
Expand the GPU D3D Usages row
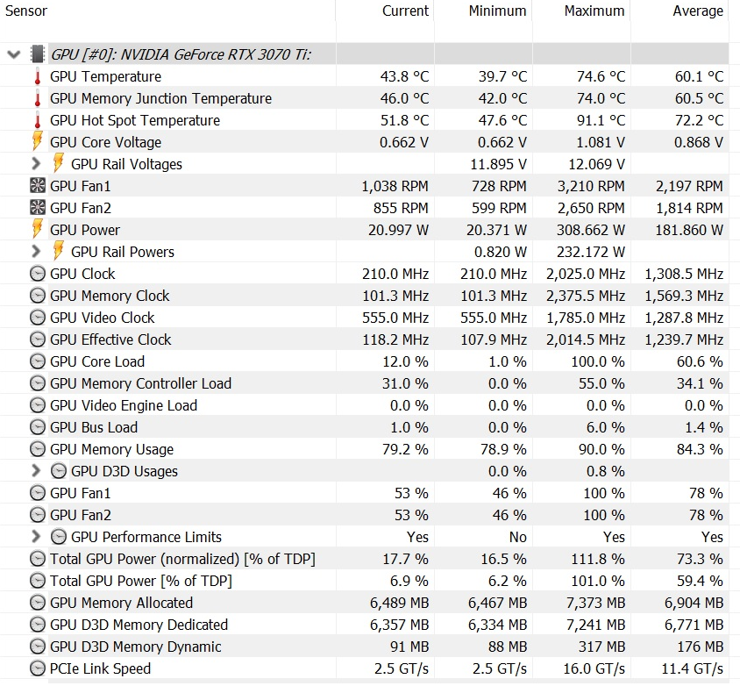point(36,471)
